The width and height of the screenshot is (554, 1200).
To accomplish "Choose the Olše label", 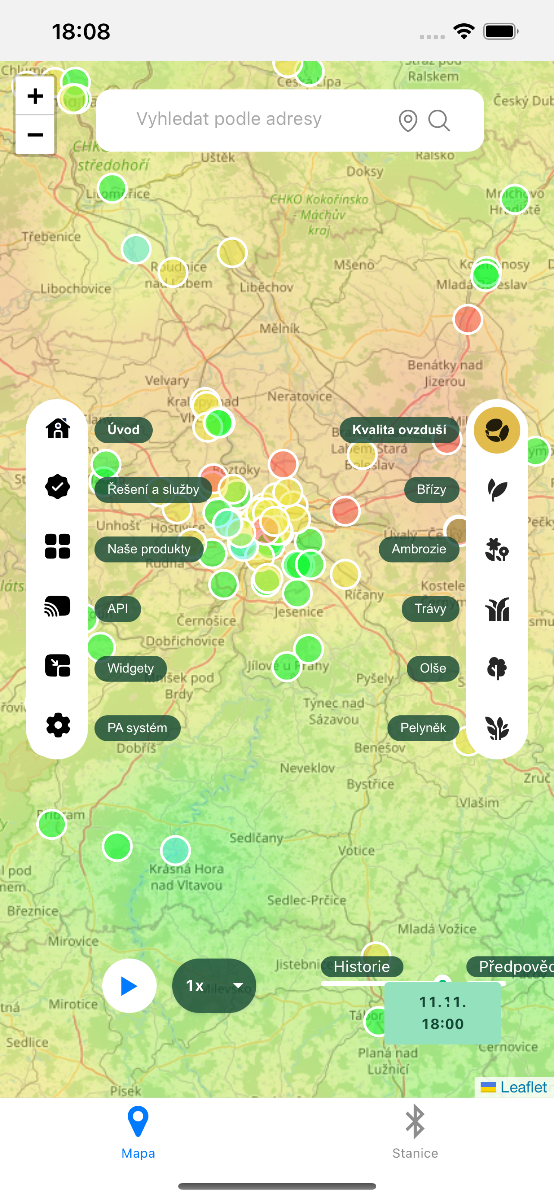I will point(433,669).
